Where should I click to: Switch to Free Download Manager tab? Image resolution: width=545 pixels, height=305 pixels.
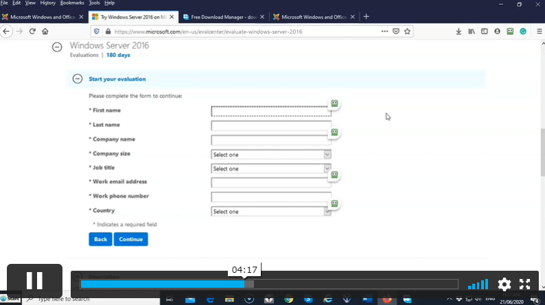pos(223,16)
